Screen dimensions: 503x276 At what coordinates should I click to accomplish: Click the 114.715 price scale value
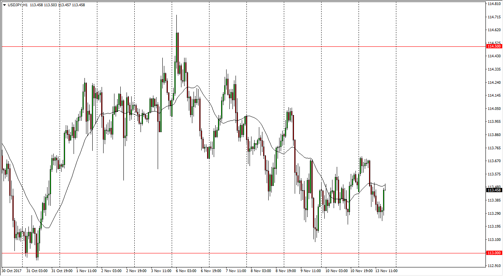click(x=494, y=17)
